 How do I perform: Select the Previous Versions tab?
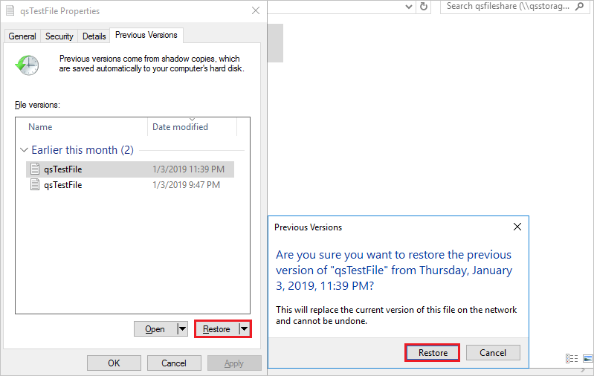[146, 35]
